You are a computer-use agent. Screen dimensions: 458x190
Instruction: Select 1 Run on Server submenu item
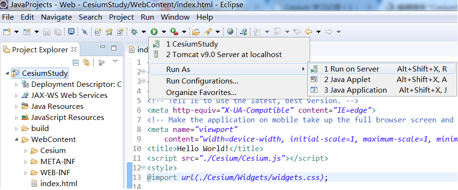pos(382,69)
